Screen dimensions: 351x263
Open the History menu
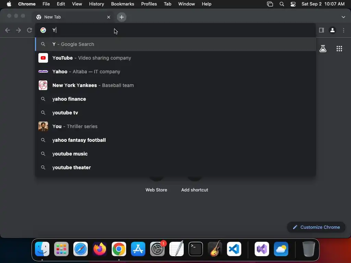[x=96, y=4]
